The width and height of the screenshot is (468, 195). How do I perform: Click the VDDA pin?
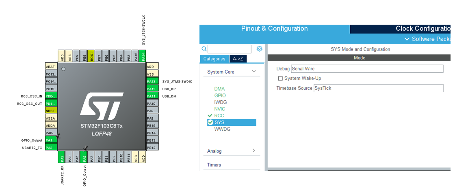tap(51, 125)
